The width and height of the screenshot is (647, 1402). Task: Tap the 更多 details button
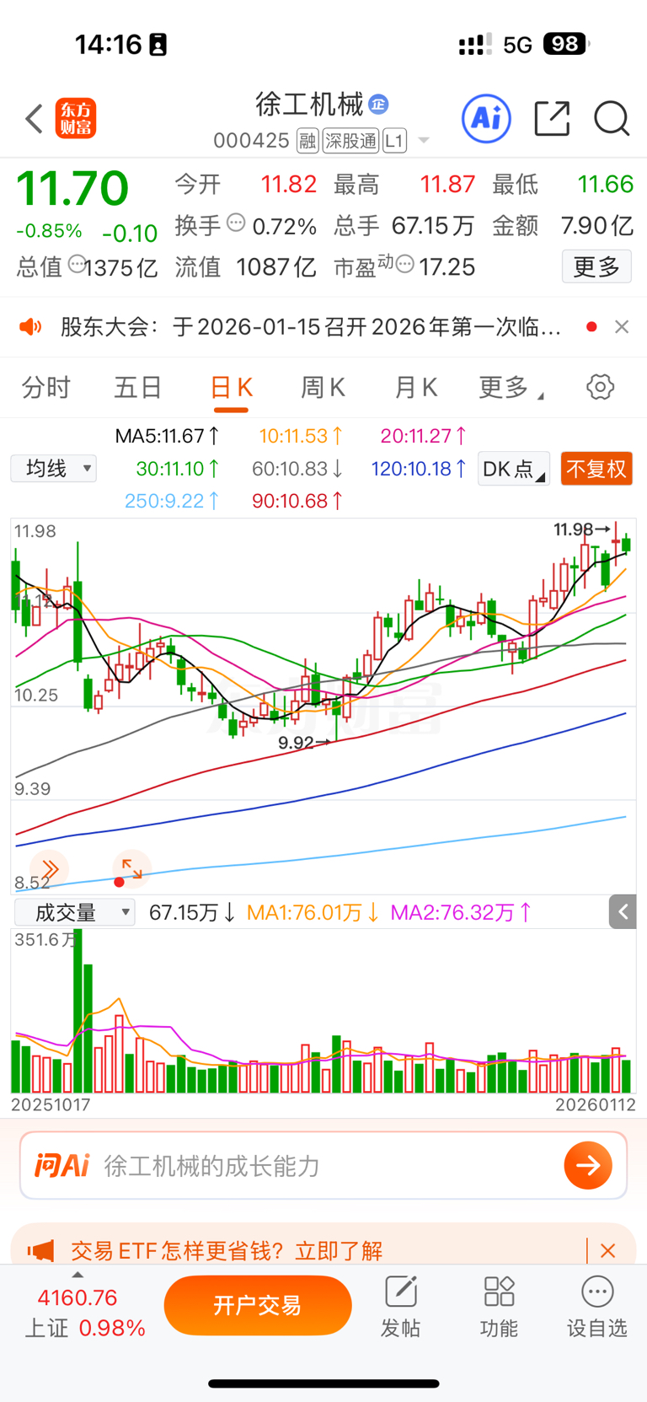click(x=596, y=266)
